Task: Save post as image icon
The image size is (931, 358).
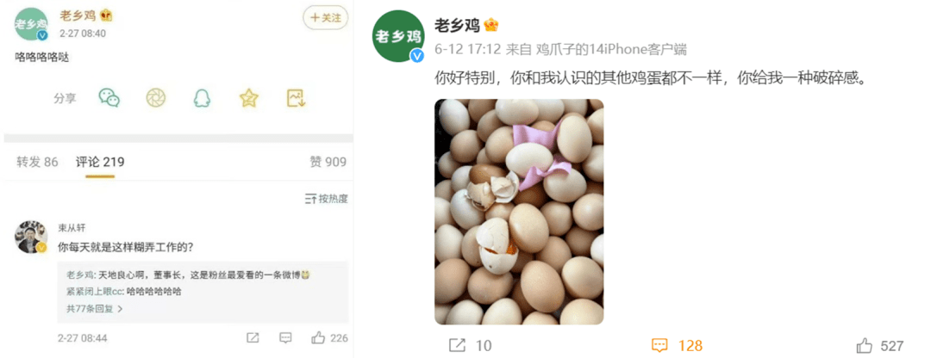Action: click(x=296, y=98)
